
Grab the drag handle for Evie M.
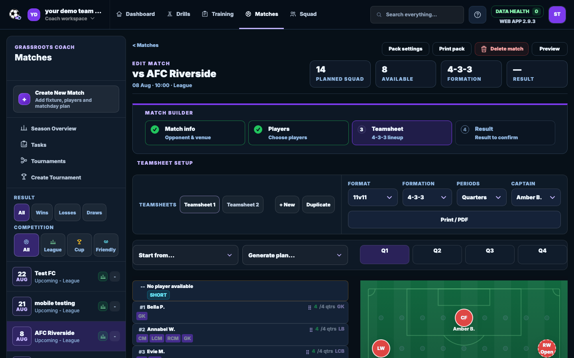307,352
